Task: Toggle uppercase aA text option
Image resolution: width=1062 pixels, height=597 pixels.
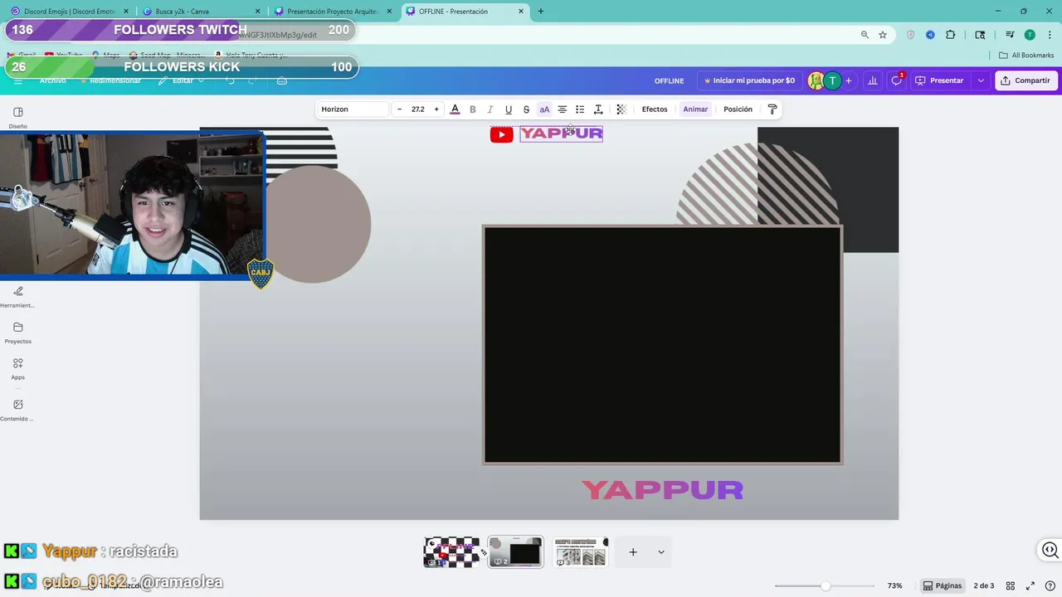Action: pyautogui.click(x=544, y=109)
